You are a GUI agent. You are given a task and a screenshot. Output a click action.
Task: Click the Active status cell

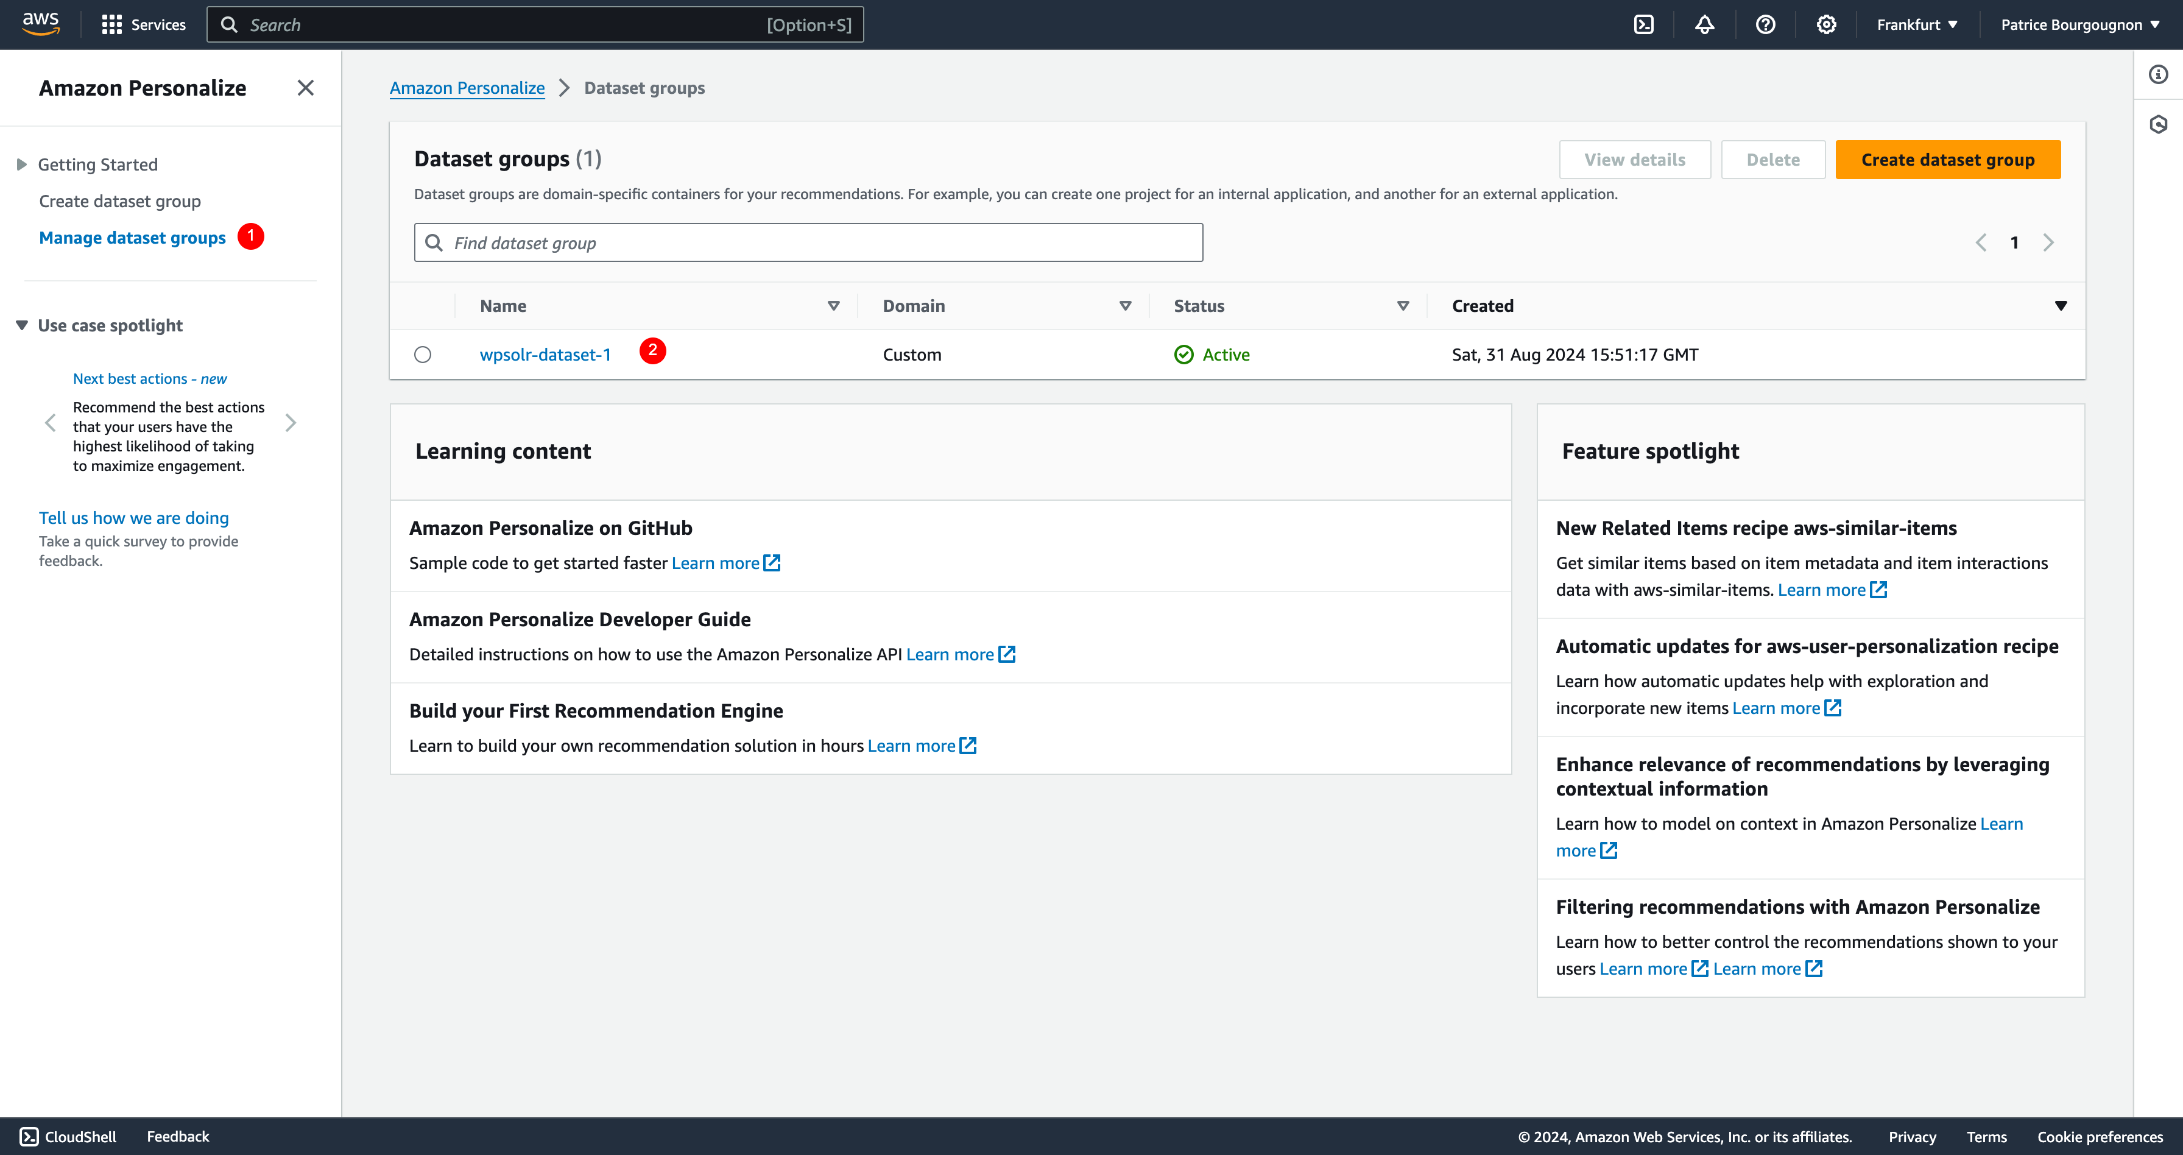click(1212, 354)
